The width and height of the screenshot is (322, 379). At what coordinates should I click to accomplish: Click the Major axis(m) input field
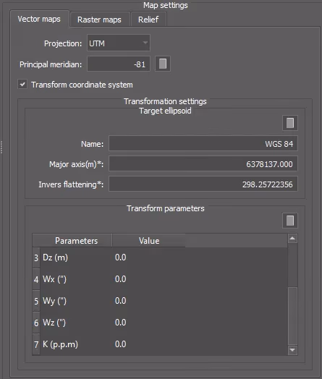click(203, 164)
